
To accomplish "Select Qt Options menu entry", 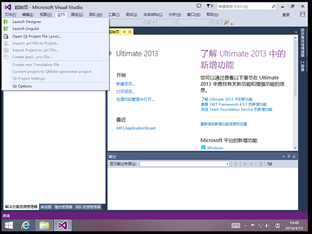I will pos(22,86).
